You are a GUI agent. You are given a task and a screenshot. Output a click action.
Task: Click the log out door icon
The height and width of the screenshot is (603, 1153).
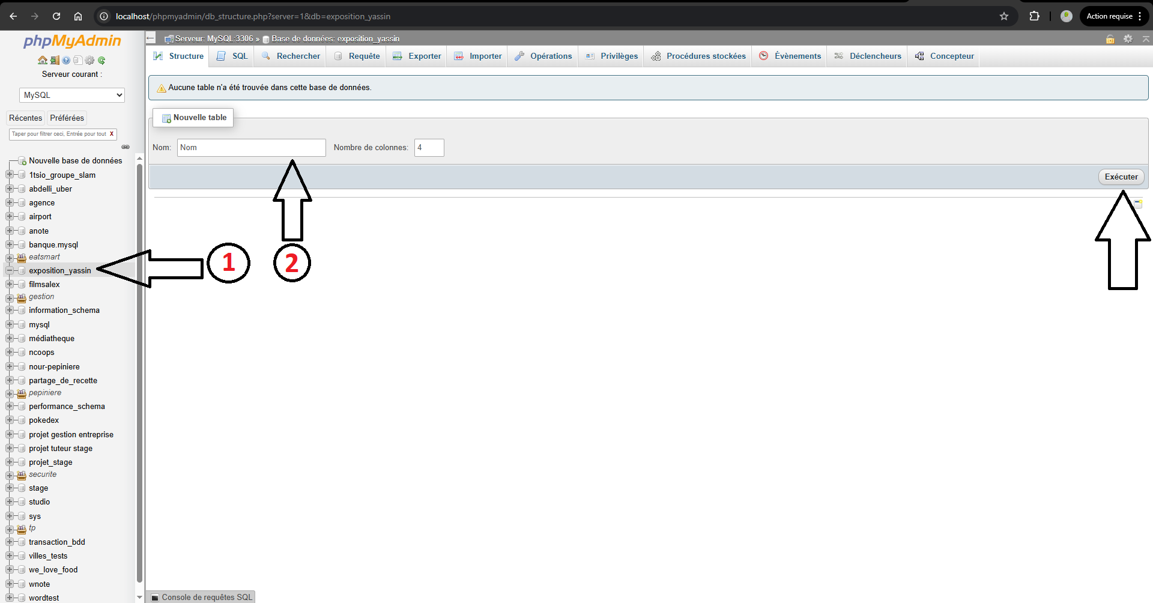coord(54,60)
